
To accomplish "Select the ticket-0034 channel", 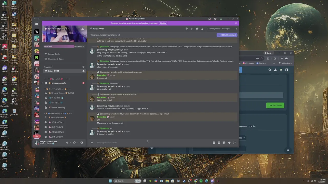I will point(64,71).
